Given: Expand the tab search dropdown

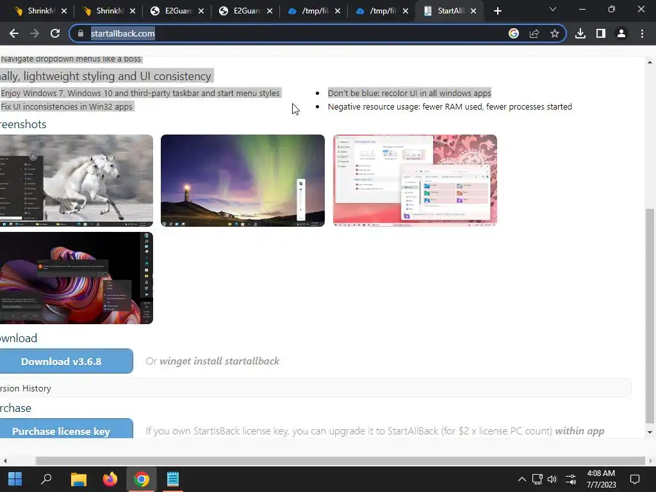Looking at the screenshot, I should coord(553,9).
